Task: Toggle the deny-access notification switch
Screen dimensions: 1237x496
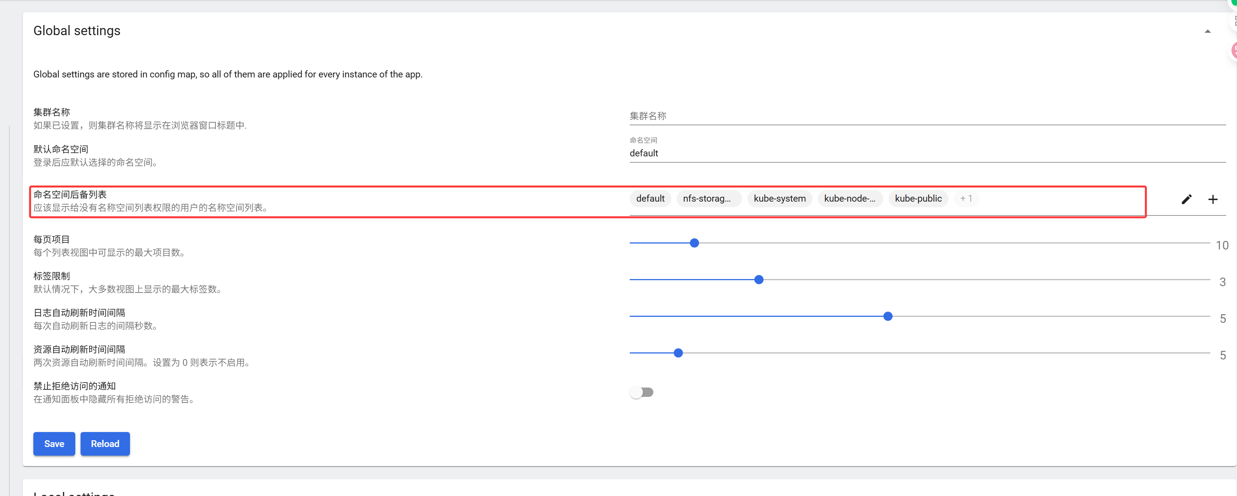Action: (x=642, y=392)
